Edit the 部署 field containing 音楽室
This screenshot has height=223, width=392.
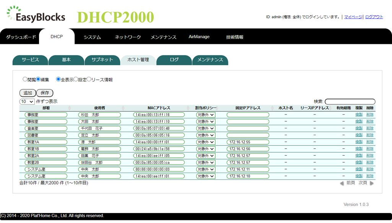click(x=46, y=128)
